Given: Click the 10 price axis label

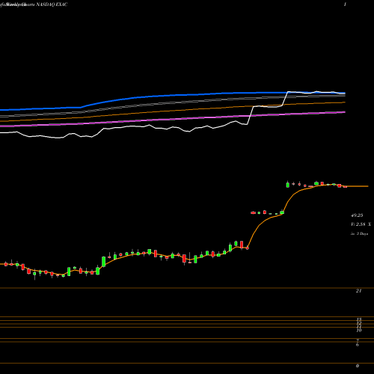Looking at the screenshot, I should pos(359,331).
